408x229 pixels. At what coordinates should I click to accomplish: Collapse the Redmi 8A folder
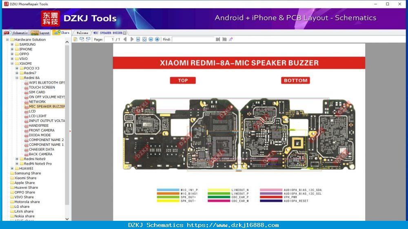(x=17, y=78)
